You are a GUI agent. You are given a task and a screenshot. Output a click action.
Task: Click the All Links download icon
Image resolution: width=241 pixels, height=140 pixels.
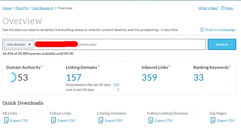pyautogui.click(x=6, y=120)
